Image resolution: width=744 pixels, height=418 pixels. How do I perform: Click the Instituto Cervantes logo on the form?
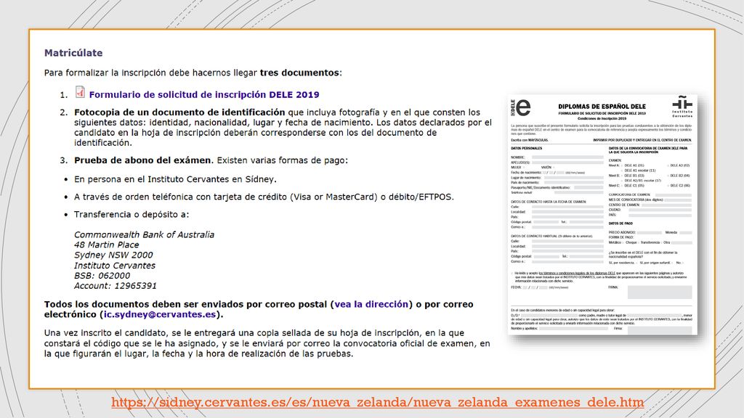(682, 107)
